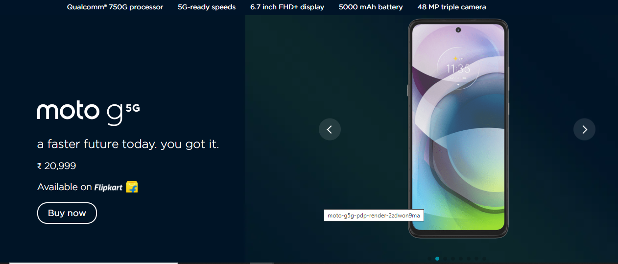The width and height of the screenshot is (618, 264).
Task: Click the Qualcomm 750G processor text
Action: 115,7
